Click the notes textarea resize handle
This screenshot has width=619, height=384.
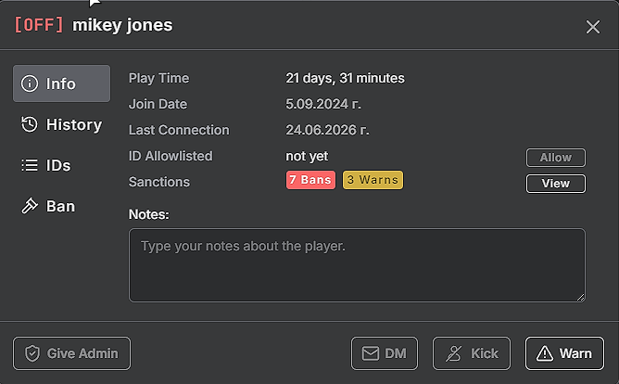coord(580,298)
